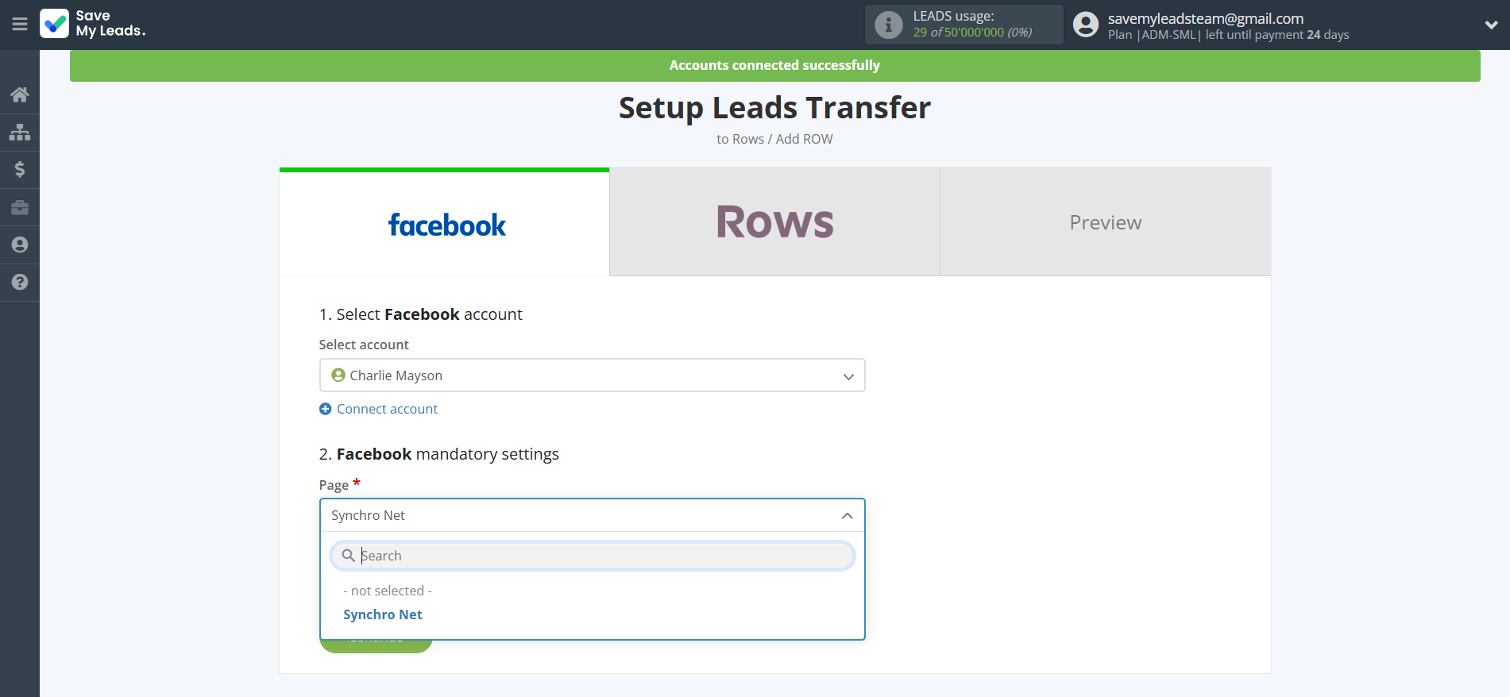
Task: Click the savemyleadsteam@gmail.com account text
Action: click(x=1205, y=18)
